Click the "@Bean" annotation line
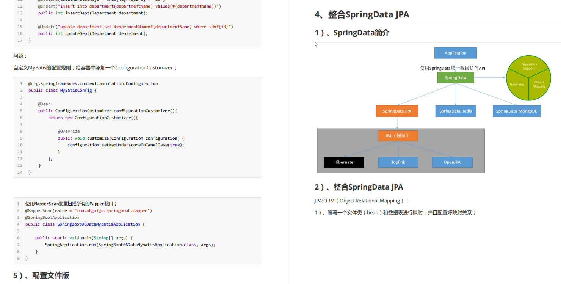561x284 pixels. coord(44,104)
